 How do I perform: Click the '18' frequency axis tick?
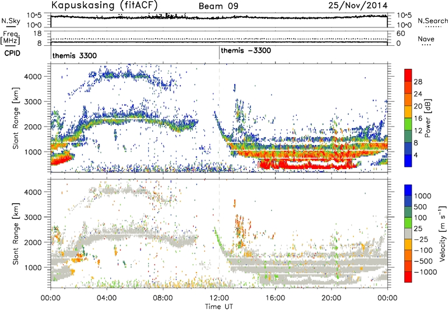coord(38,34)
